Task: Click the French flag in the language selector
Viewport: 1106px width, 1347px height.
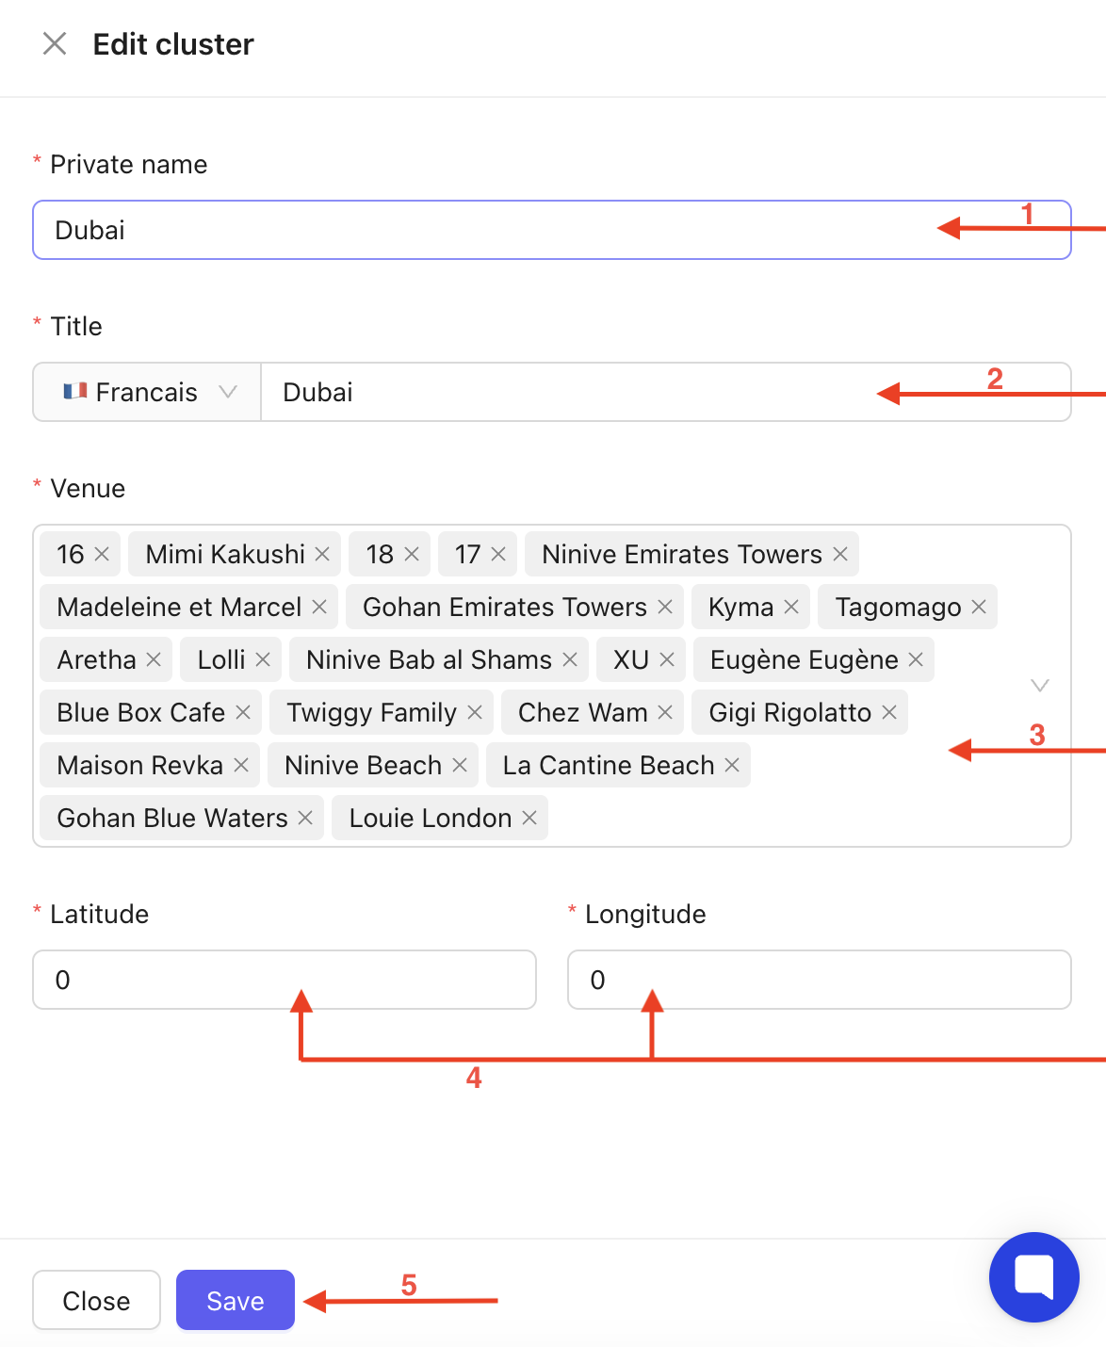Action: [75, 391]
